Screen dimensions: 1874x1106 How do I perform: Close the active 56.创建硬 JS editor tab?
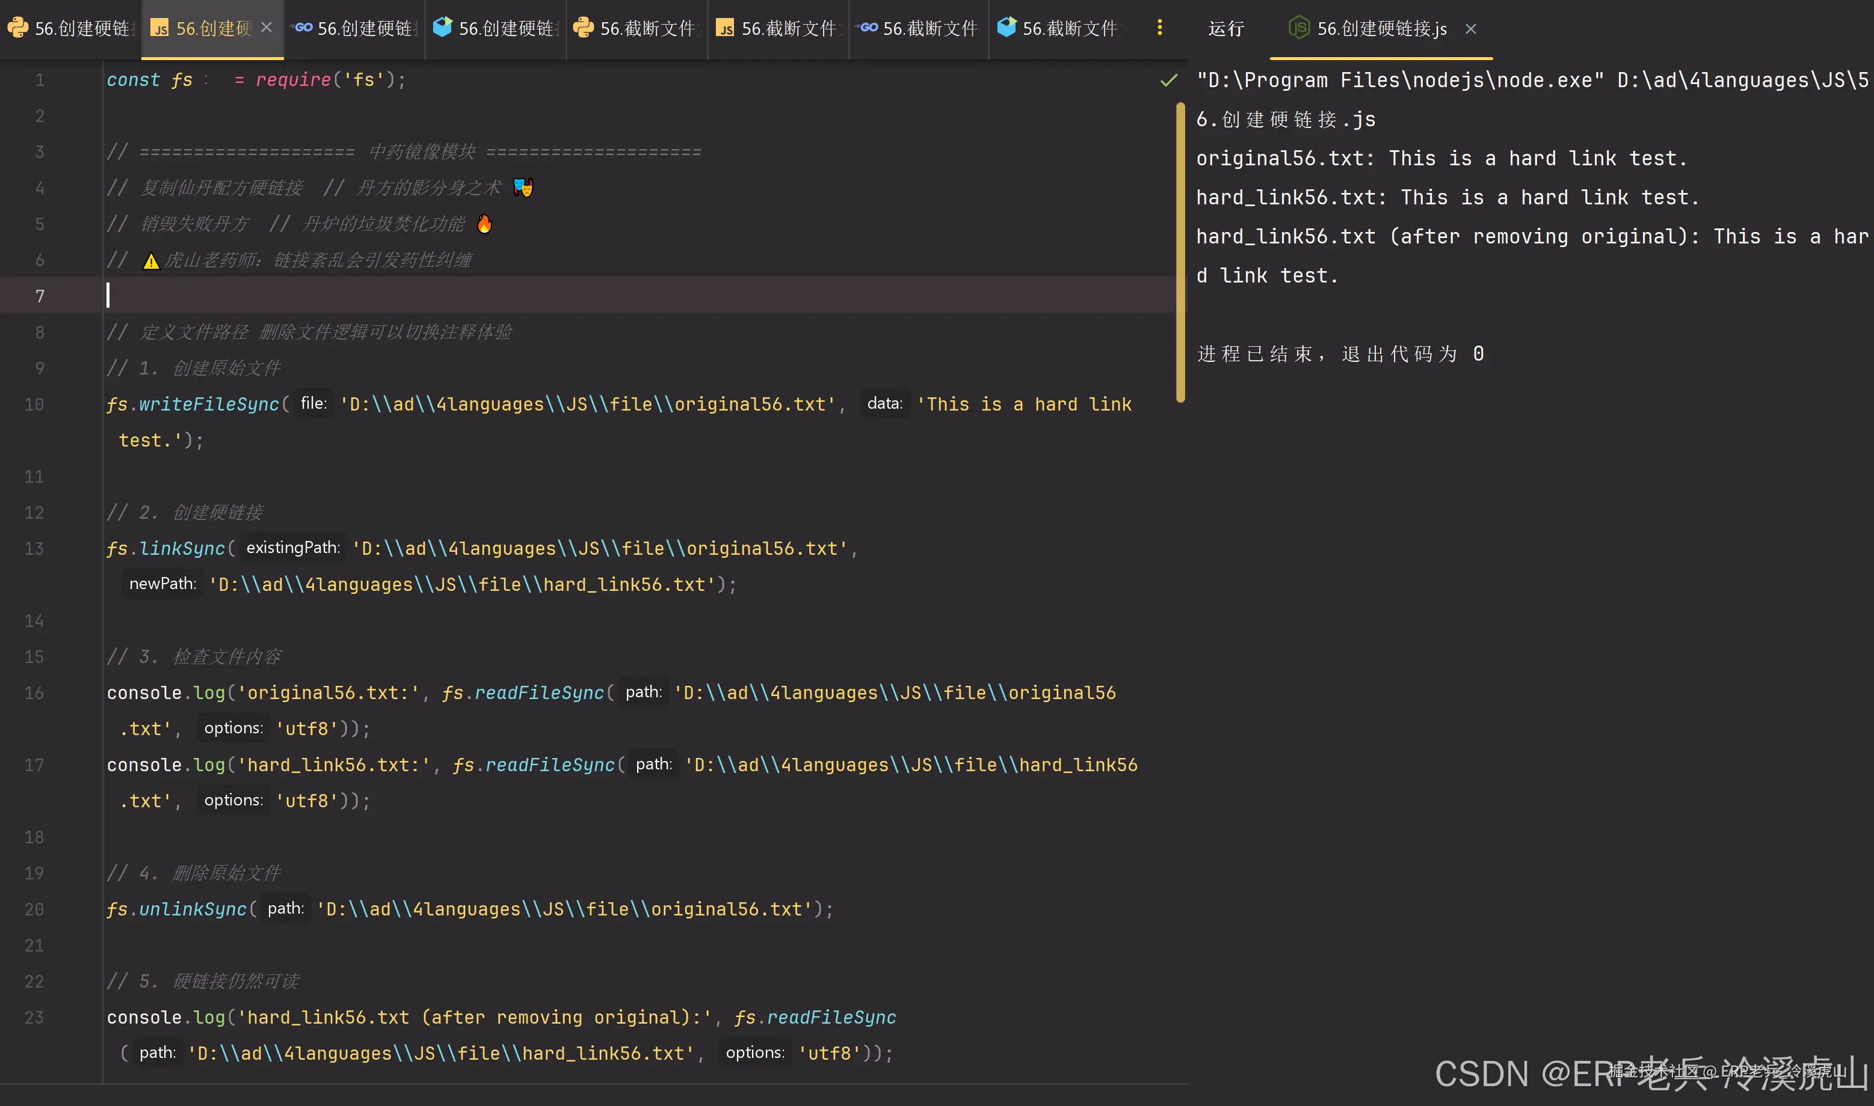pos(267,28)
